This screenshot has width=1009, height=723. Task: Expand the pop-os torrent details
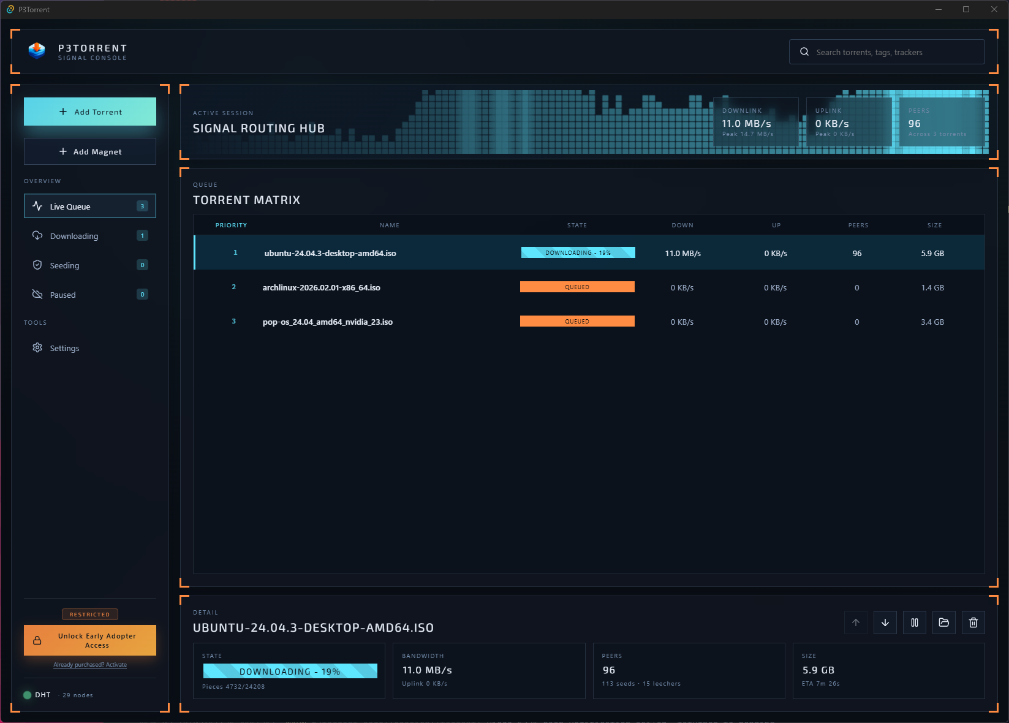pyautogui.click(x=328, y=321)
